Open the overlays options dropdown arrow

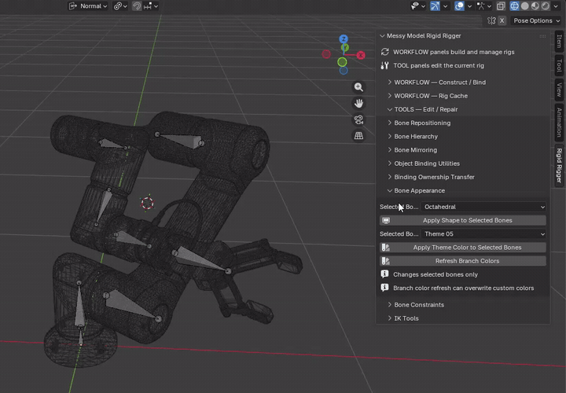(x=469, y=6)
